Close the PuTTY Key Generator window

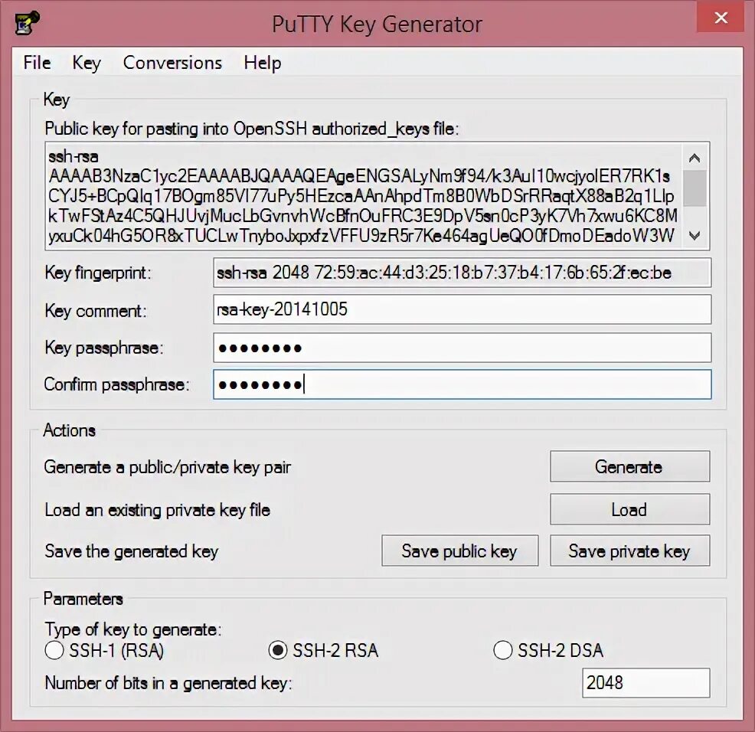tap(721, 18)
